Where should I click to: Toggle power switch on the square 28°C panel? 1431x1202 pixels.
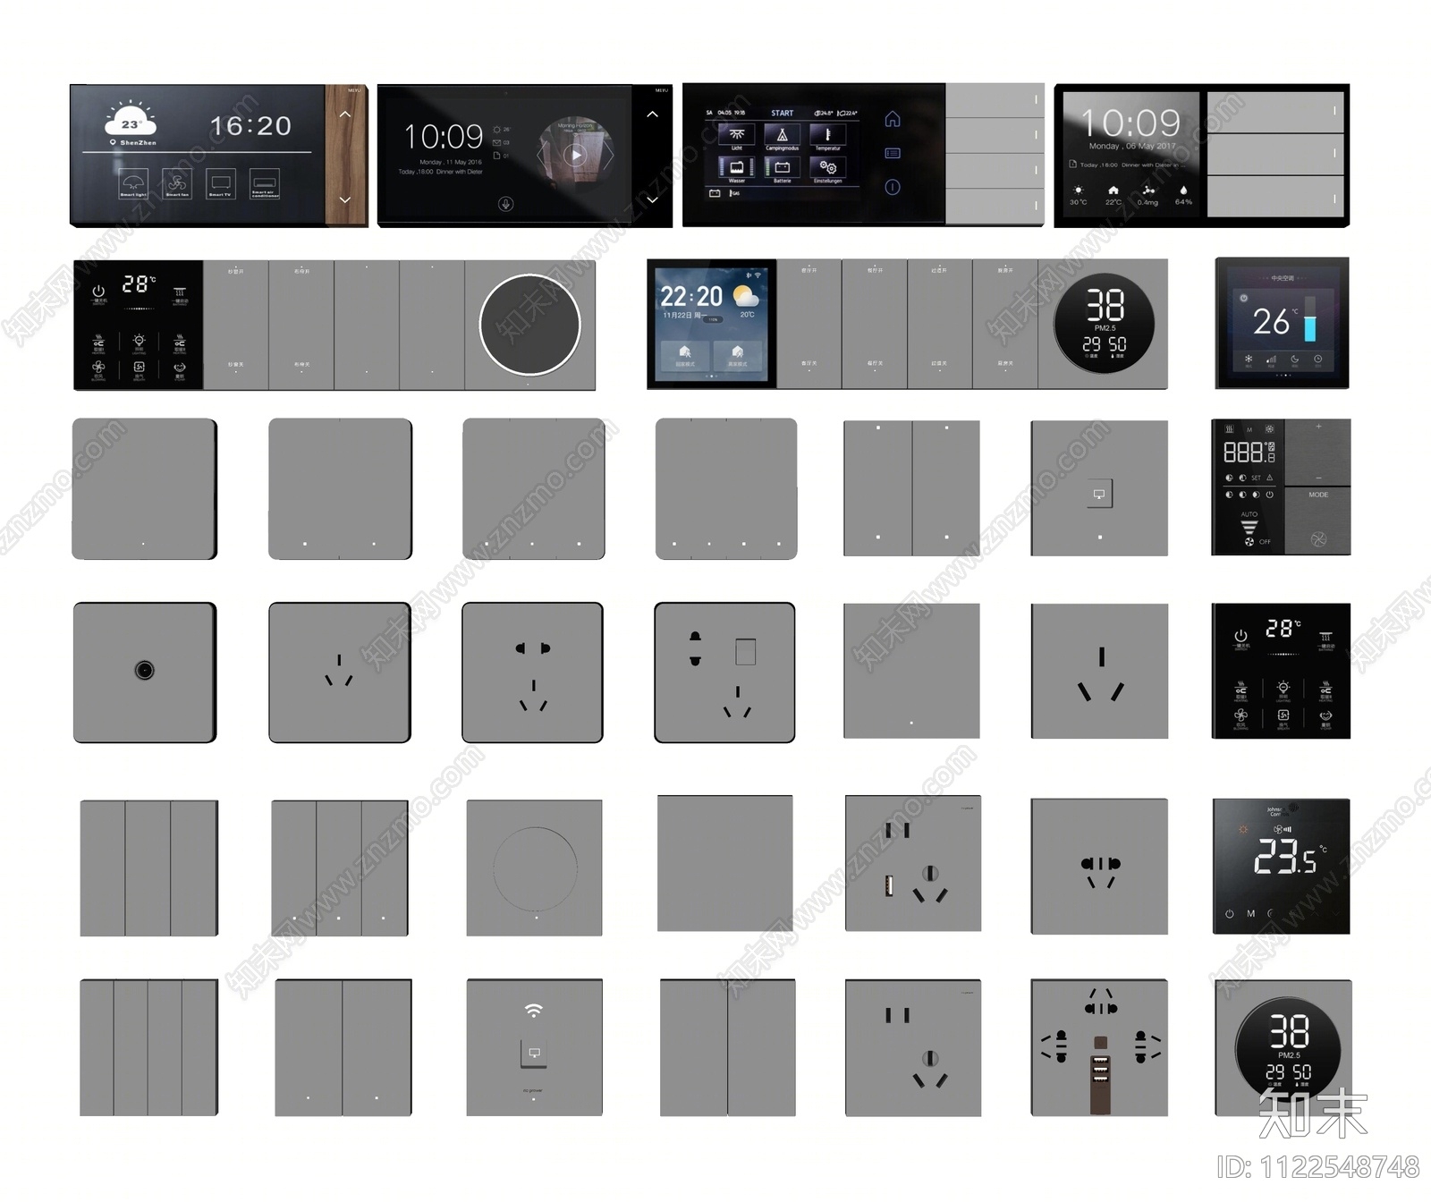pos(1240,638)
